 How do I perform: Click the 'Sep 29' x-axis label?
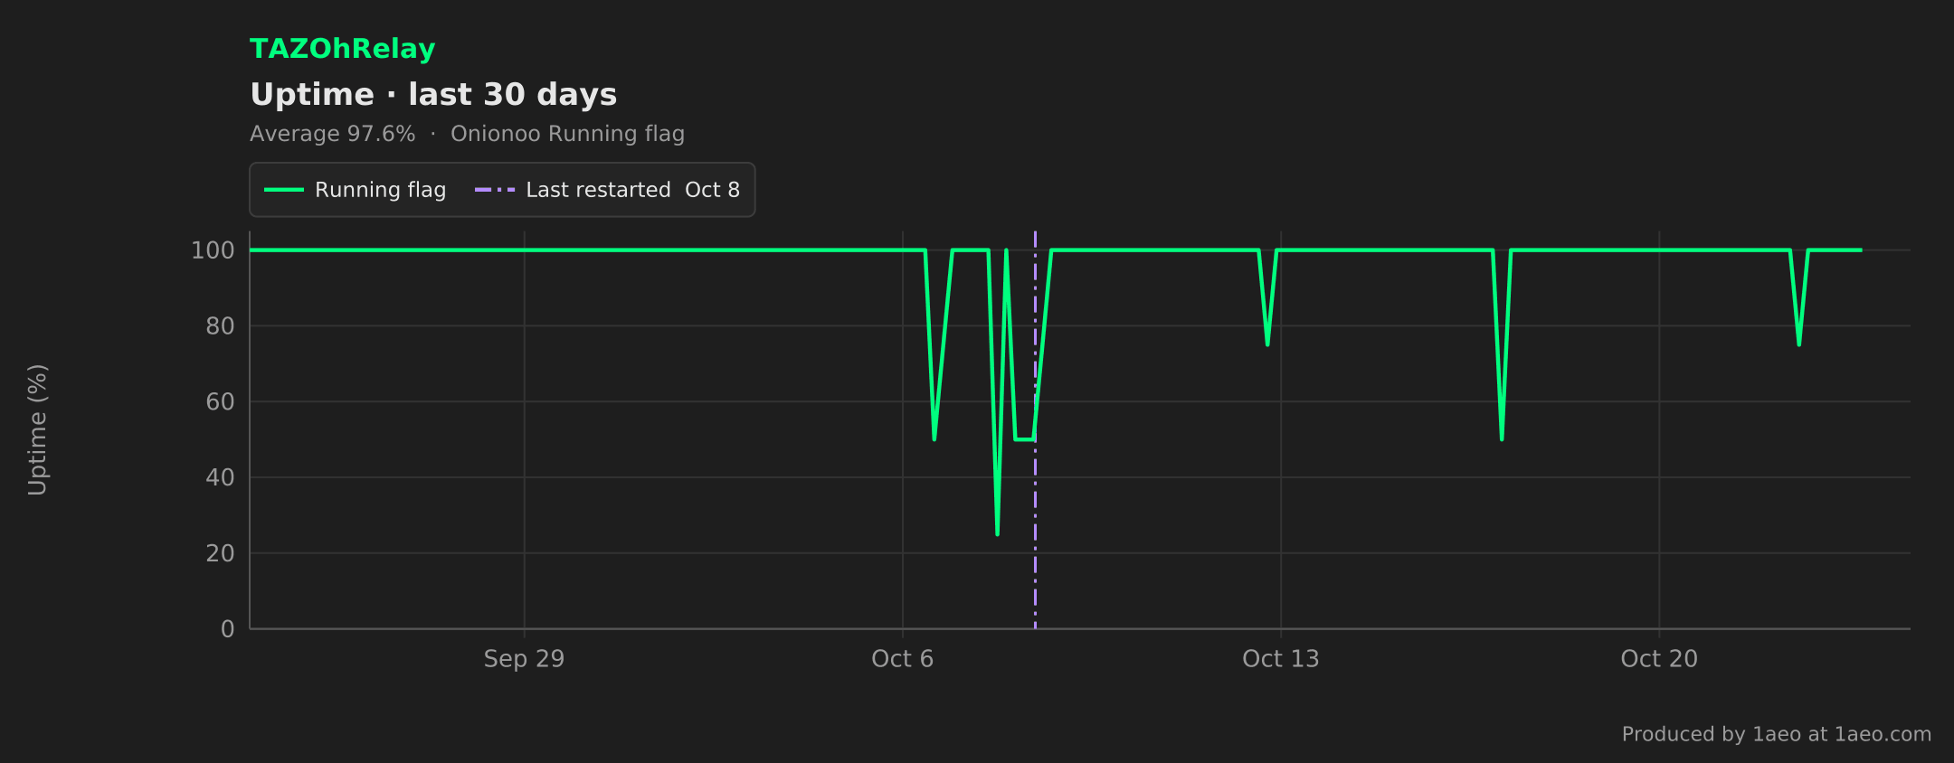524,659
